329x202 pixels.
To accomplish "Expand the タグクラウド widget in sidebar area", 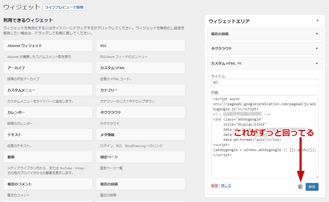I will click(317, 49).
